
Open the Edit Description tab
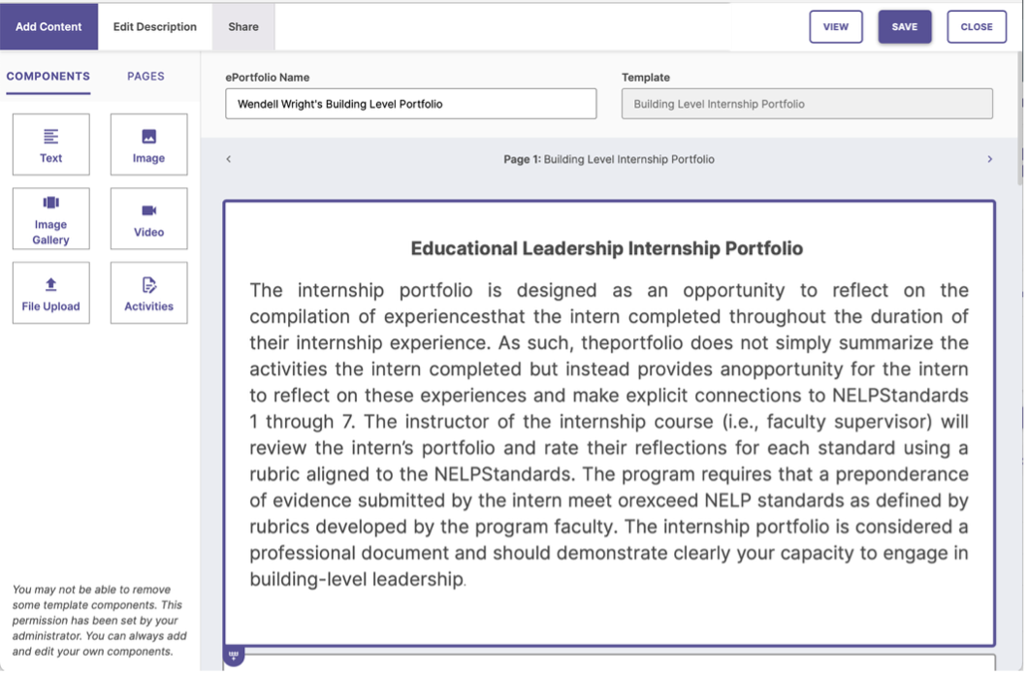click(x=155, y=26)
